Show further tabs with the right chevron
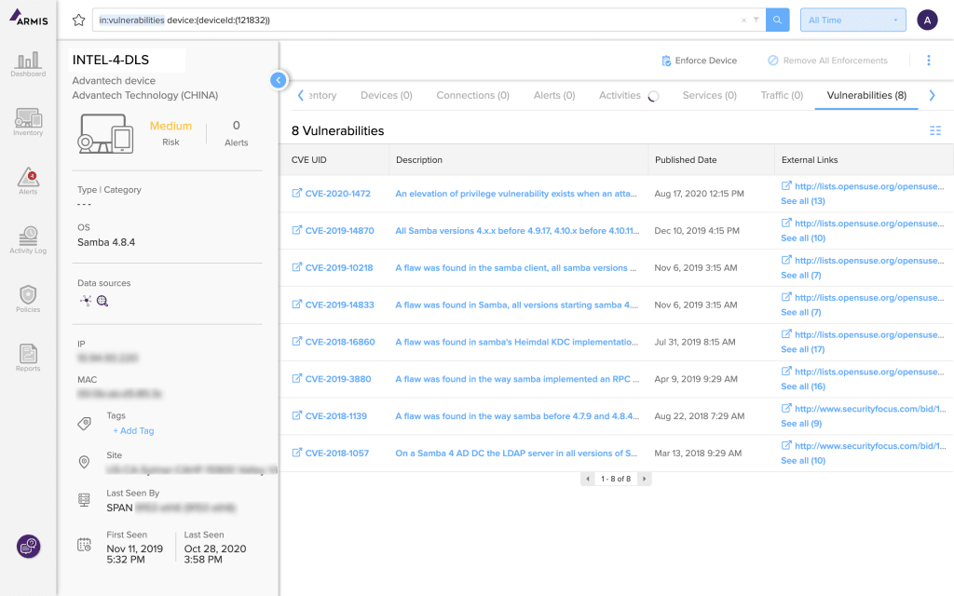 [x=932, y=96]
